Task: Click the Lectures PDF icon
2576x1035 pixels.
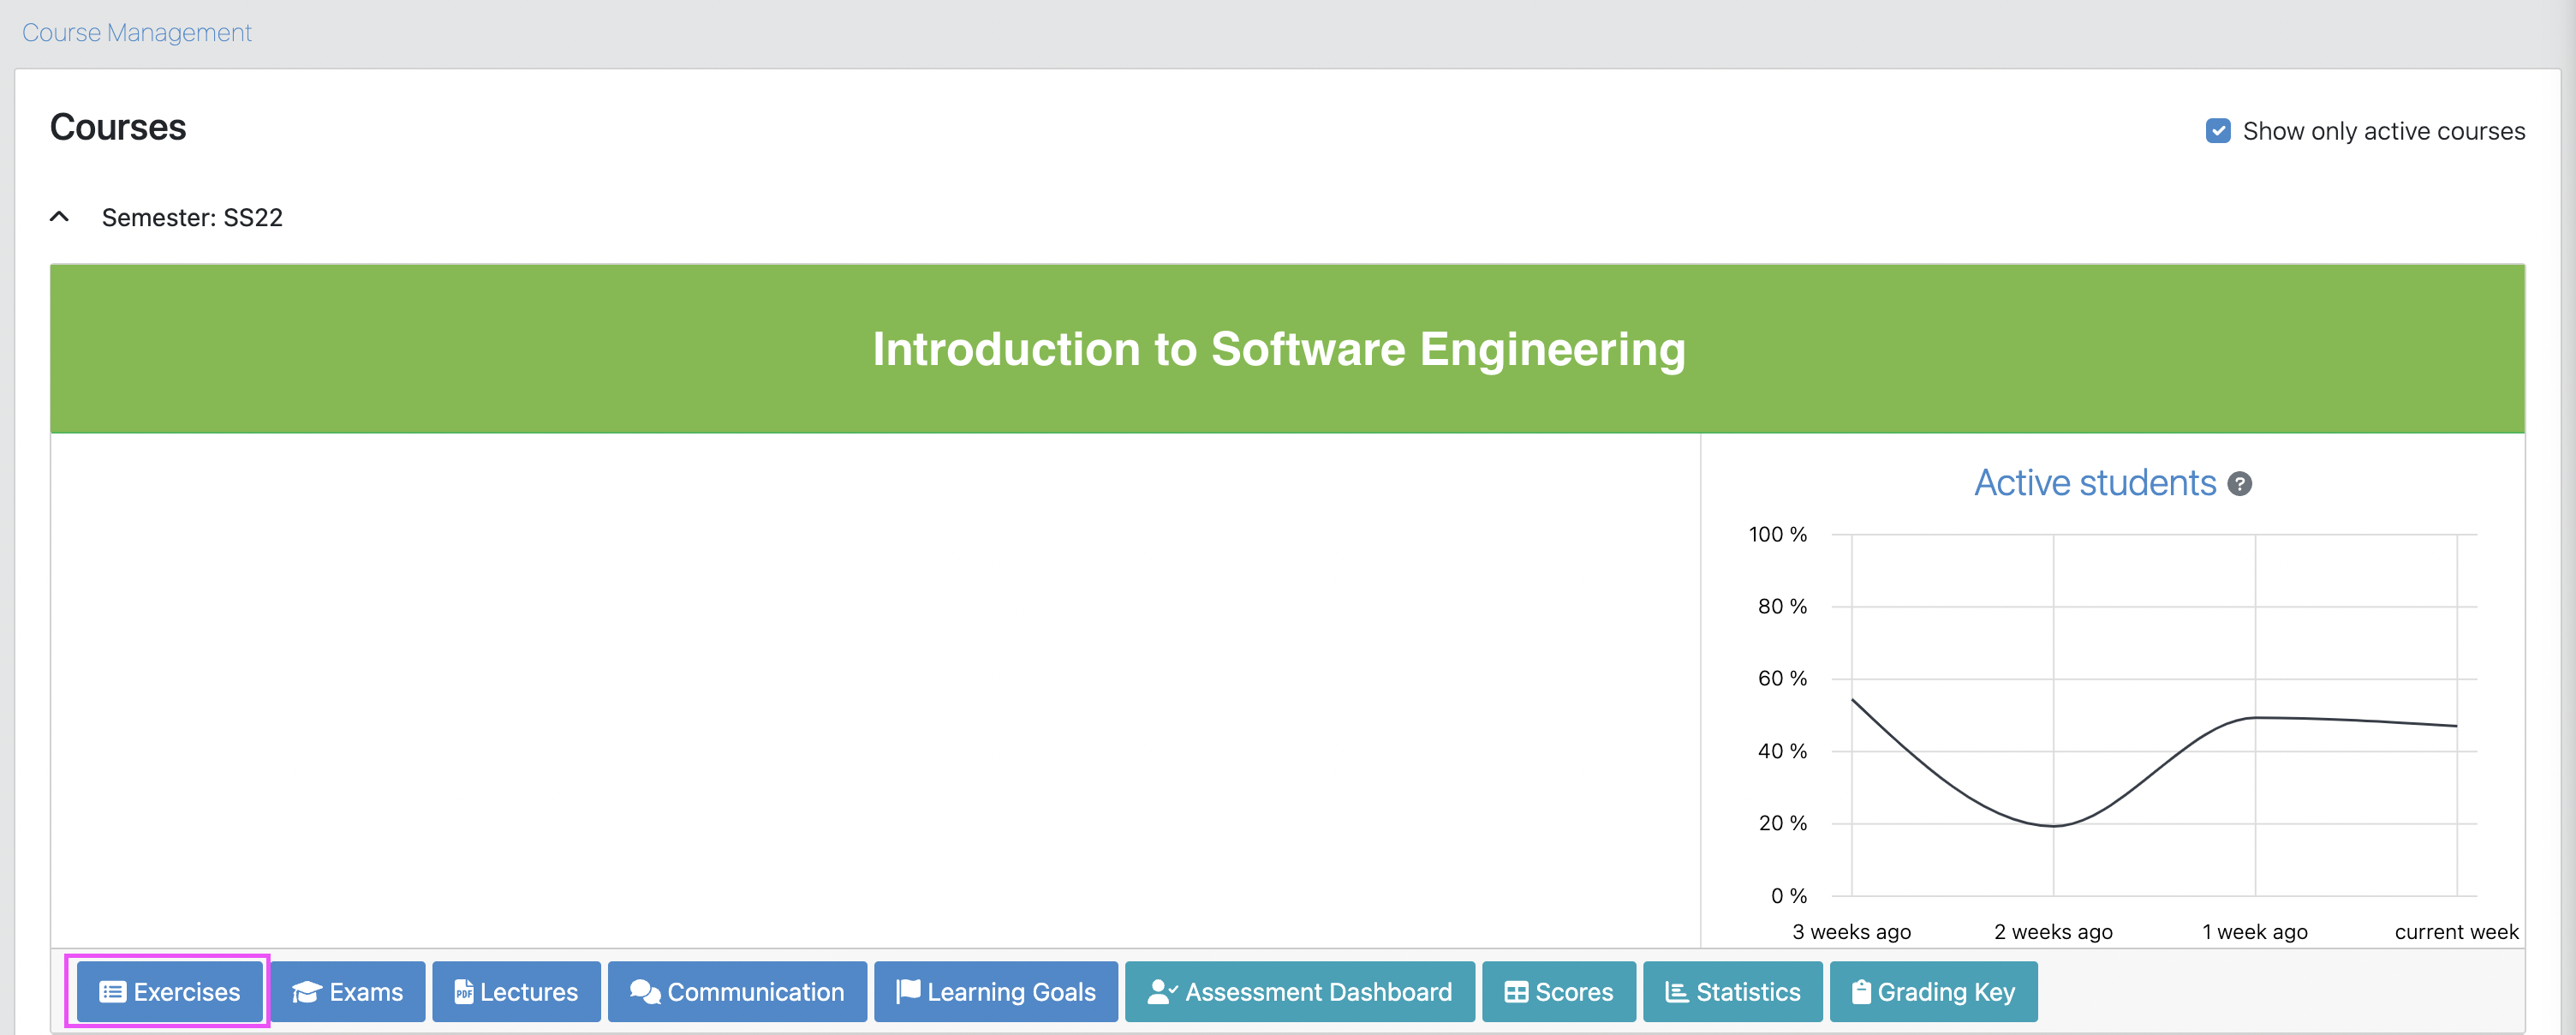Action: point(463,991)
